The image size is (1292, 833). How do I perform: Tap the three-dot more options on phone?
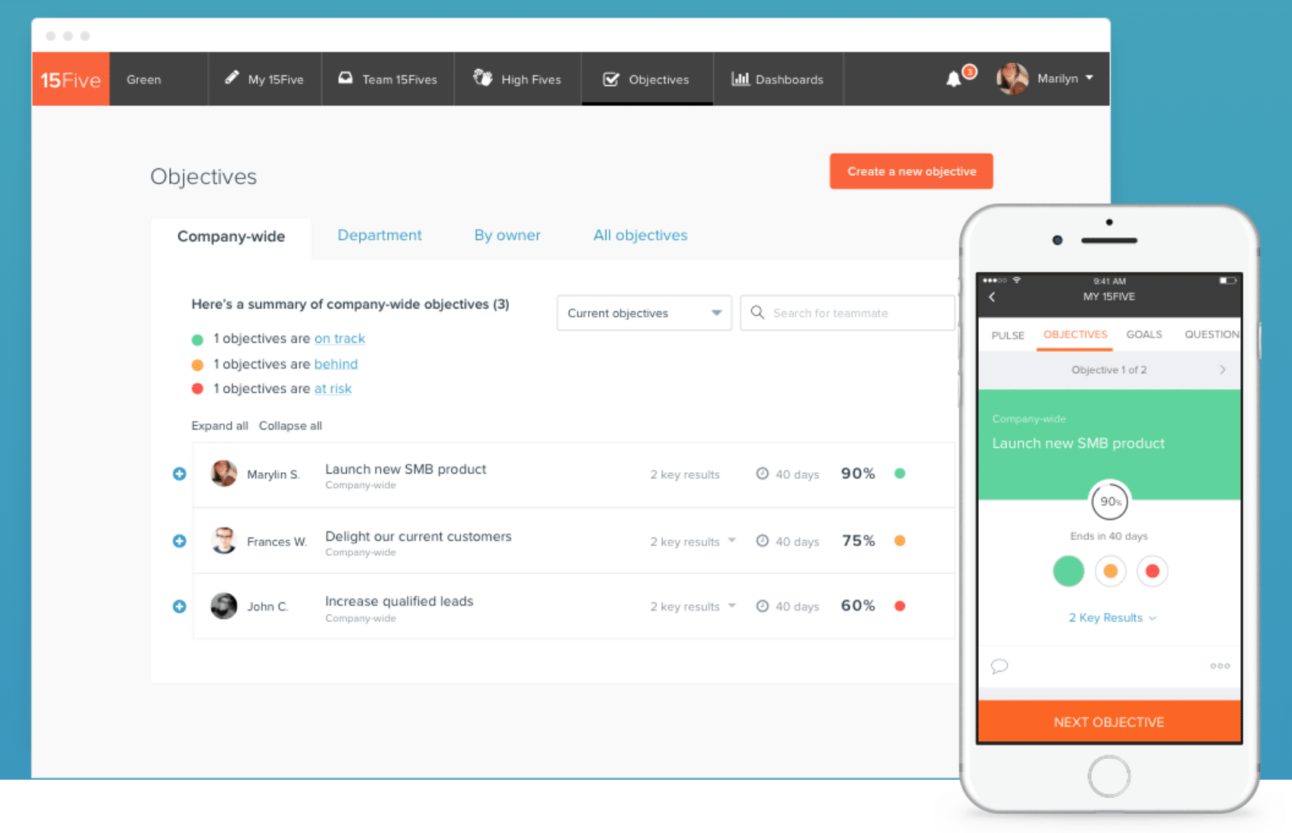coord(1220,666)
